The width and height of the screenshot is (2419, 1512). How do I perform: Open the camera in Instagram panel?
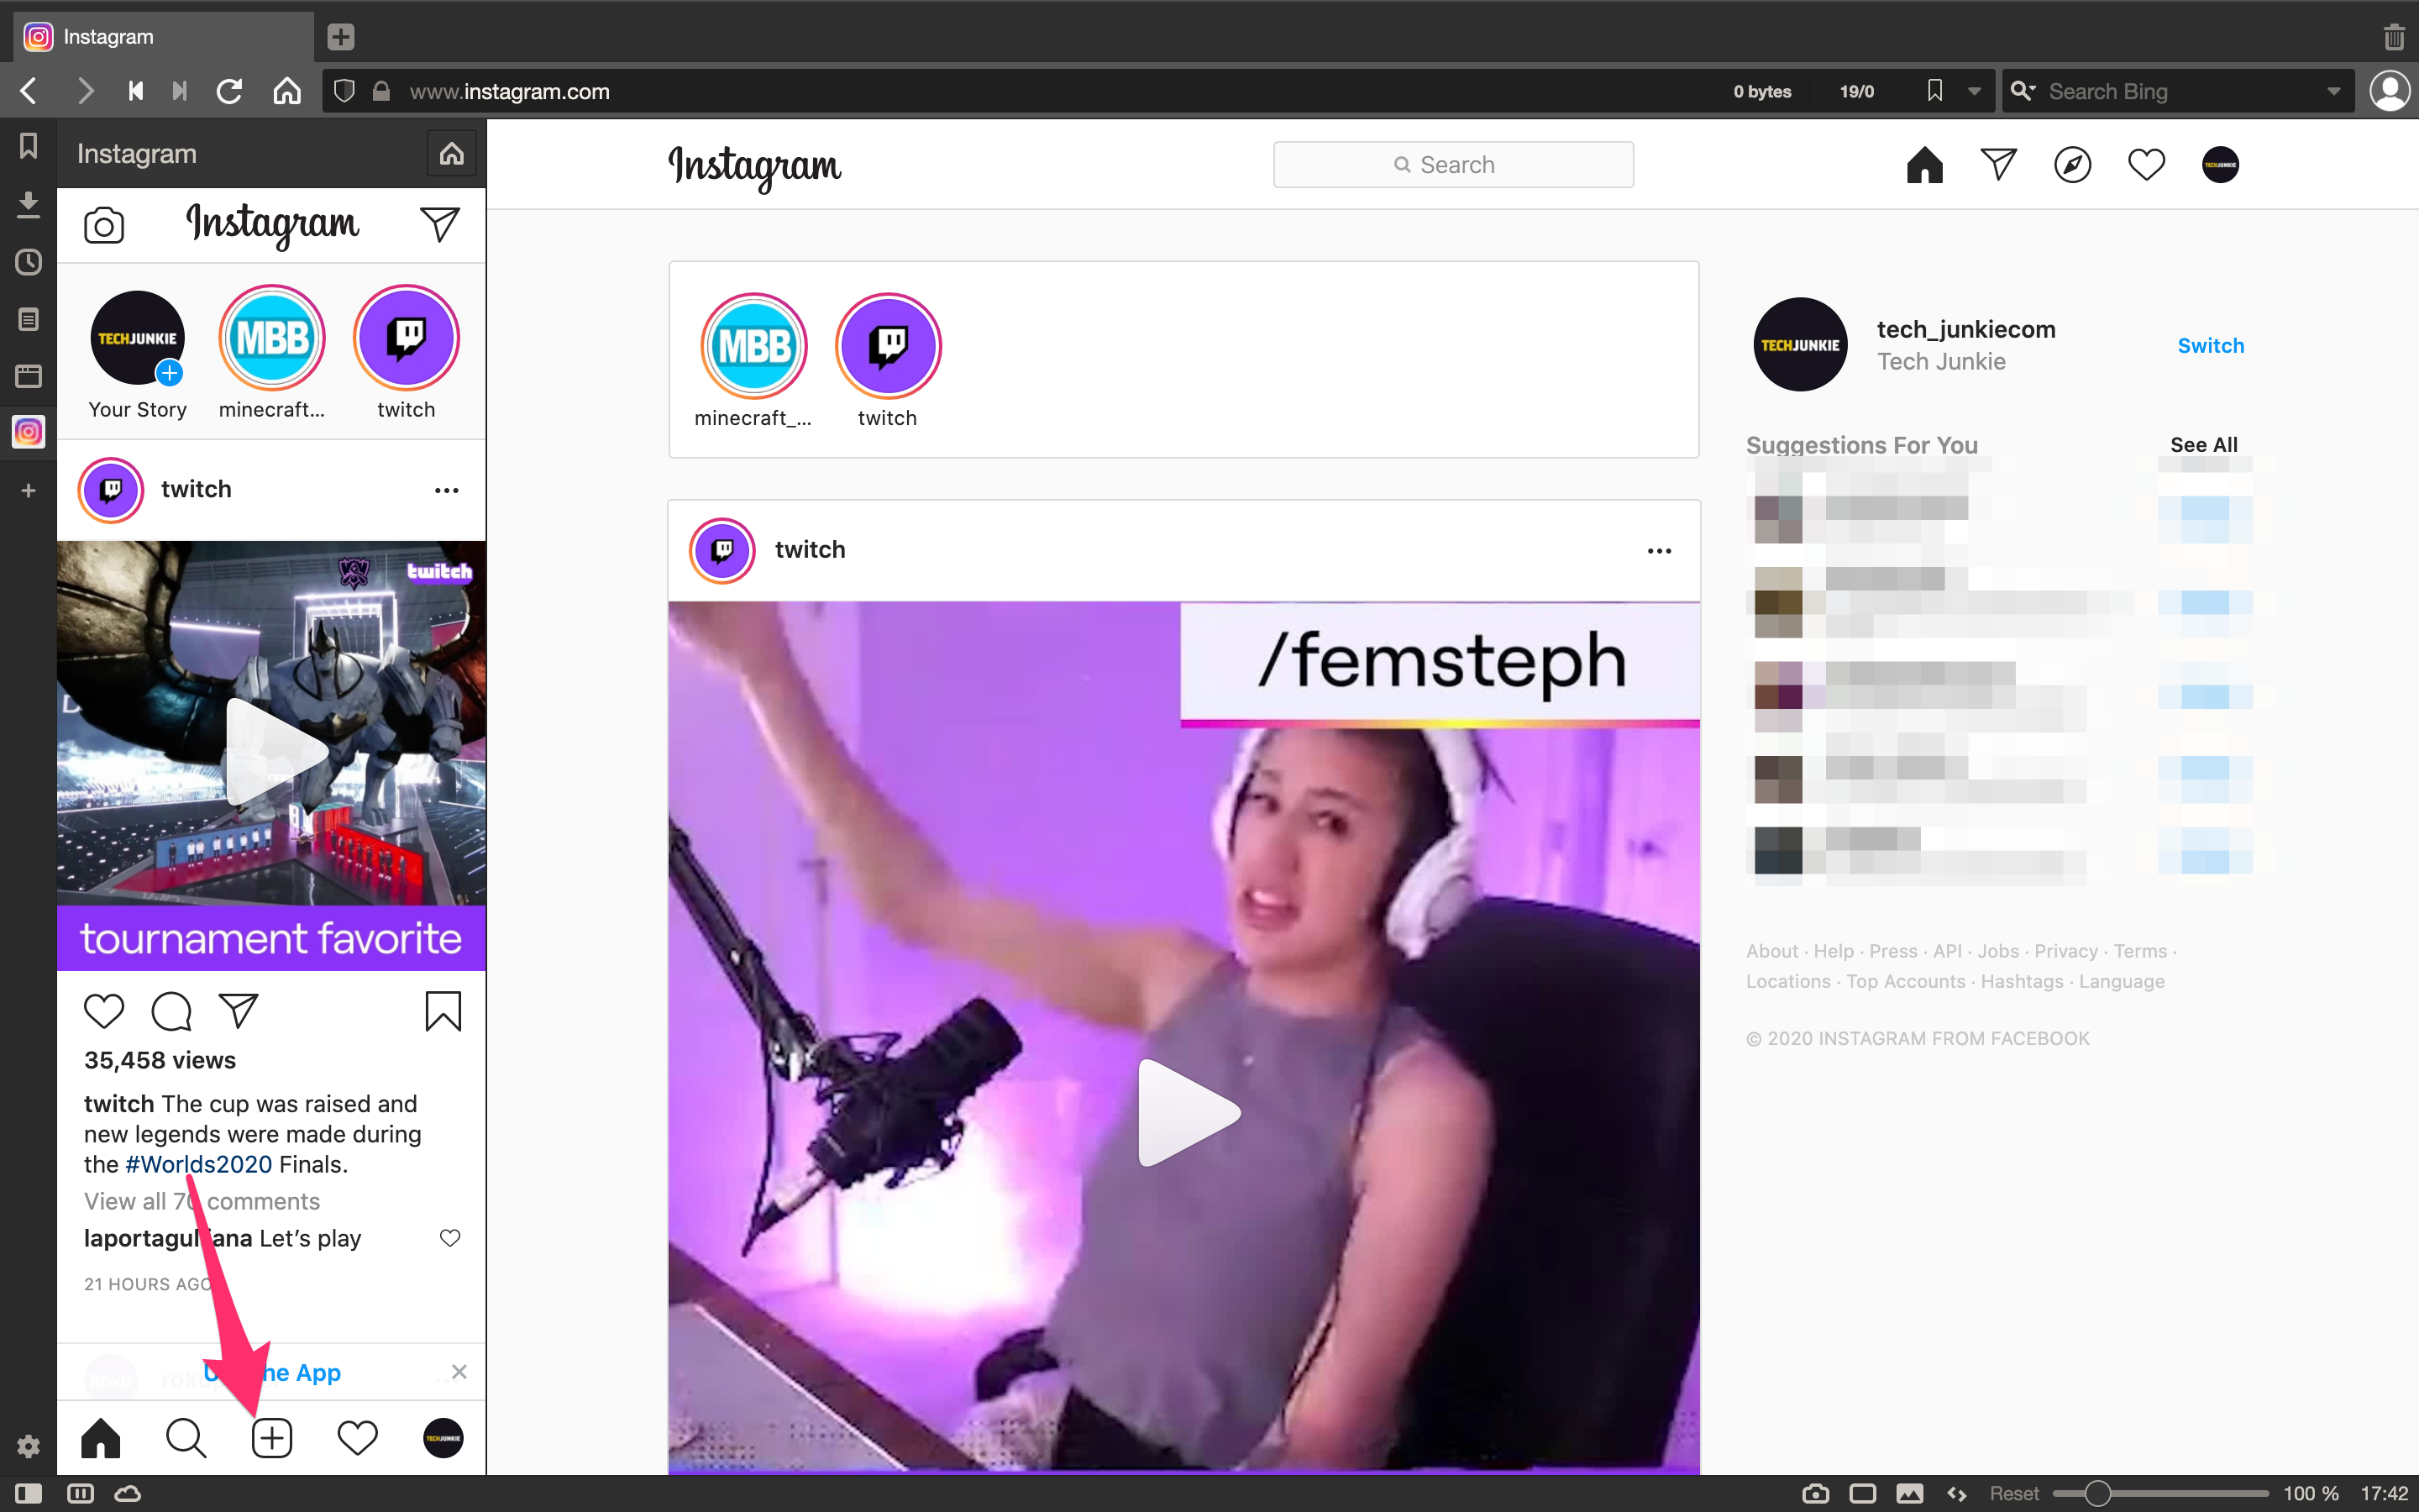click(x=104, y=226)
